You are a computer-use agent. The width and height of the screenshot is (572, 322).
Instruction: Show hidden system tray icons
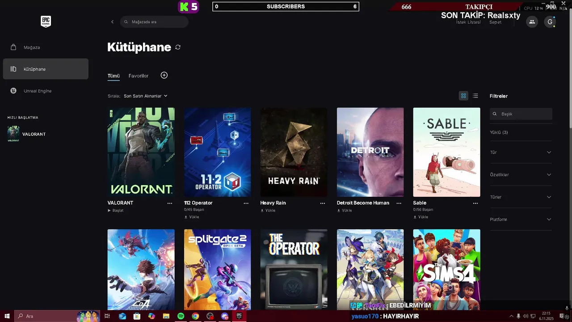[511, 316]
